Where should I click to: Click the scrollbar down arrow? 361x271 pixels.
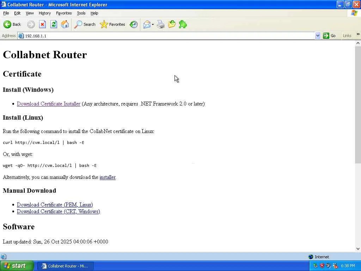(x=358, y=249)
